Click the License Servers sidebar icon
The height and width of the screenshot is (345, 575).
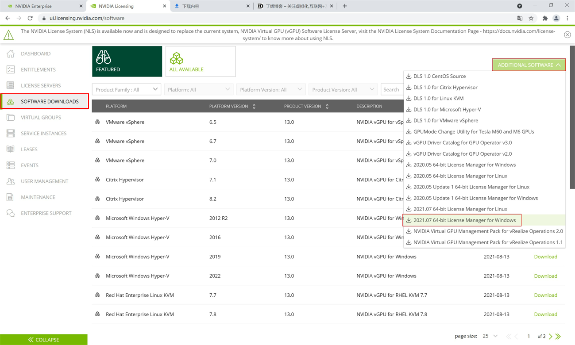[11, 85]
